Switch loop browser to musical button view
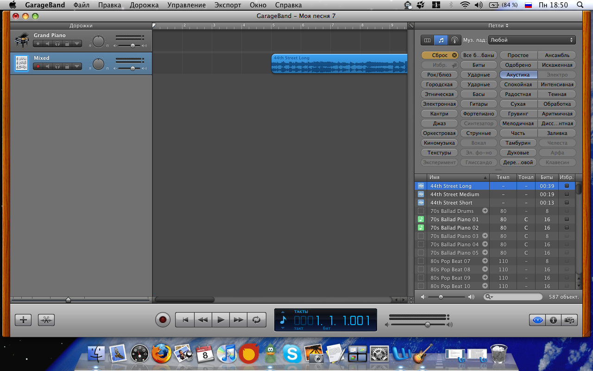The image size is (593, 371). point(441,40)
